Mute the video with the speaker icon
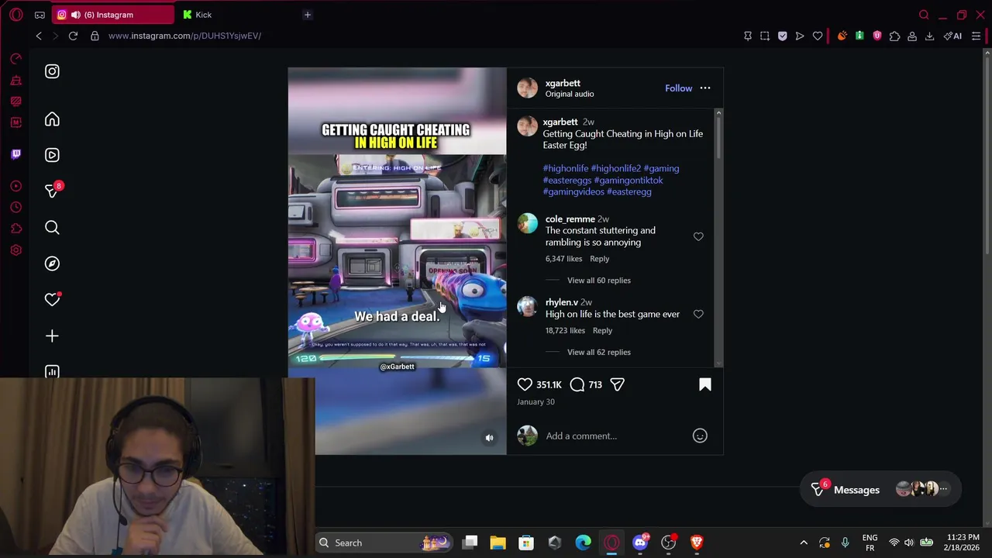This screenshot has width=992, height=558. [489, 438]
